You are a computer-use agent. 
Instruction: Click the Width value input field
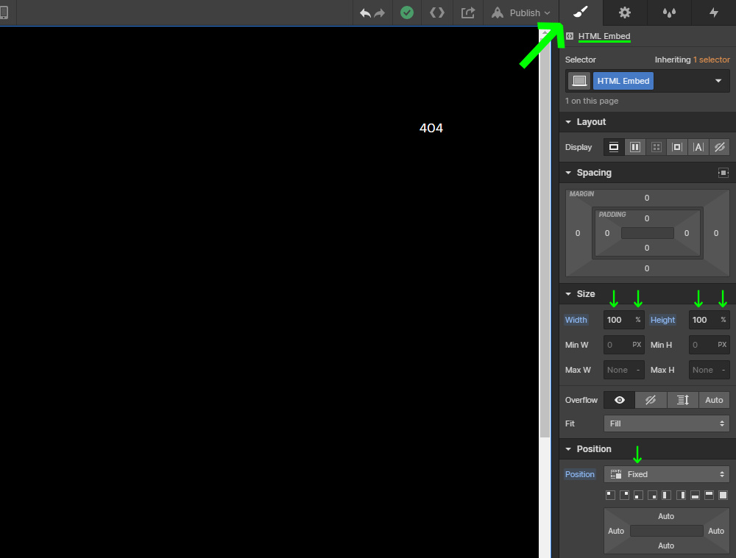[618, 320]
